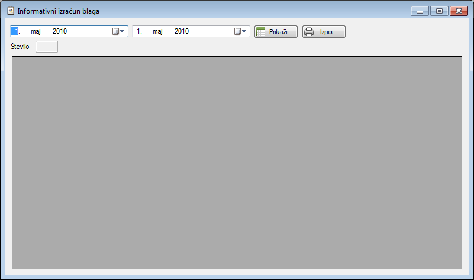
Task: Click the Izpis print button
Action: [x=324, y=32]
